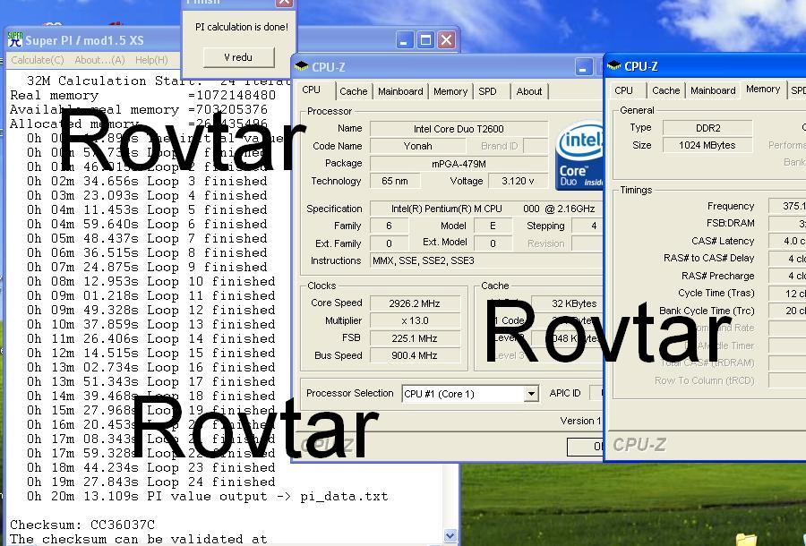Click the Bus Speed value 900.4 MHz
This screenshot has height=546, width=806.
pyautogui.click(x=415, y=355)
